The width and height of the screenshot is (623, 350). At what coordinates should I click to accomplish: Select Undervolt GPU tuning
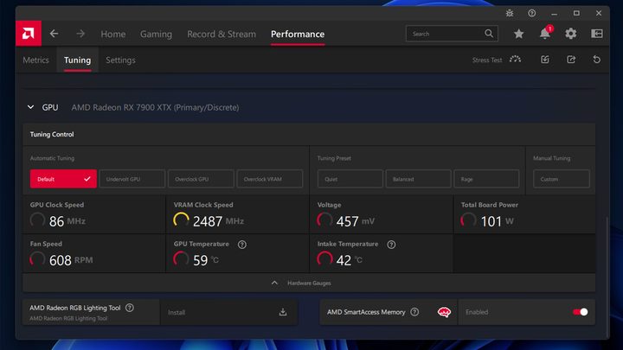click(x=132, y=179)
